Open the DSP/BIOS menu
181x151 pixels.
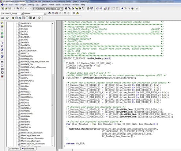[67, 5]
